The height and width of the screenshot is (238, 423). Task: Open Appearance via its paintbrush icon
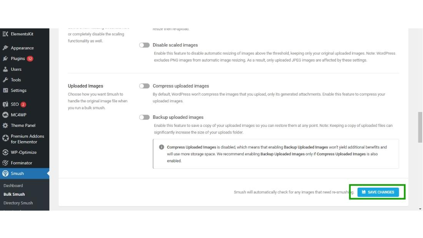(x=5, y=48)
